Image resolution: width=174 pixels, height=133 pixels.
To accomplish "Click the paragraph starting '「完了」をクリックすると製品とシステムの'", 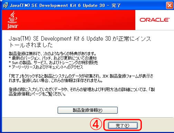I will coord(81,78).
